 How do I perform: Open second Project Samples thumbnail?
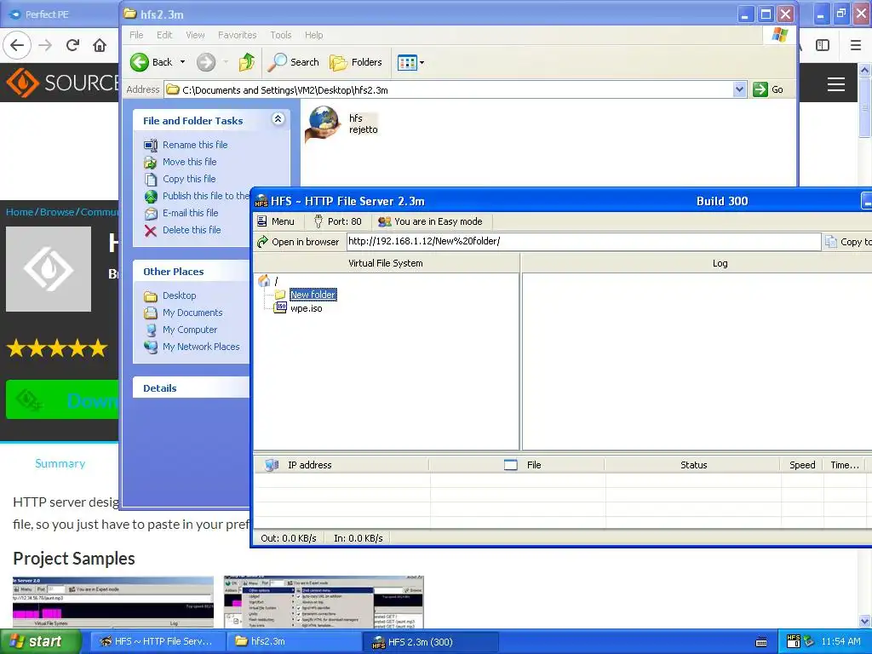(324, 602)
